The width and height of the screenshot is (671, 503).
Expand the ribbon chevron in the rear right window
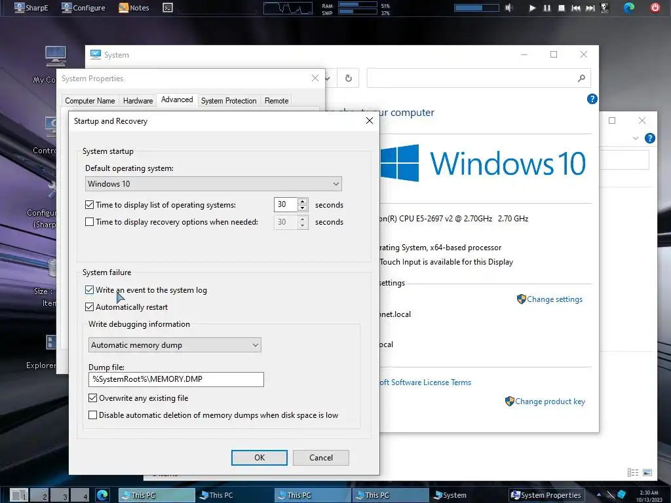(x=636, y=138)
